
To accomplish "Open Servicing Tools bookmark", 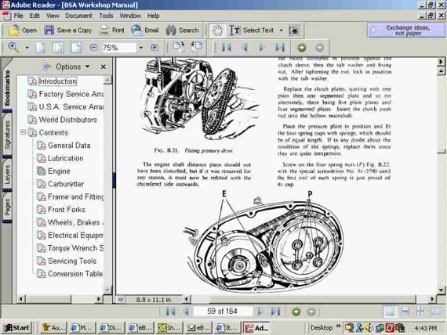I will pyautogui.click(x=72, y=261).
